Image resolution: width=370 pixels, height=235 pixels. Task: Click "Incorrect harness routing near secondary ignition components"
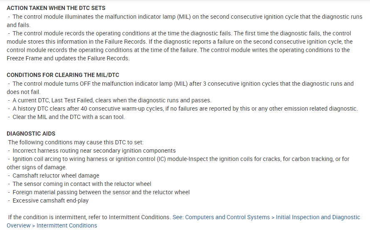94,151
